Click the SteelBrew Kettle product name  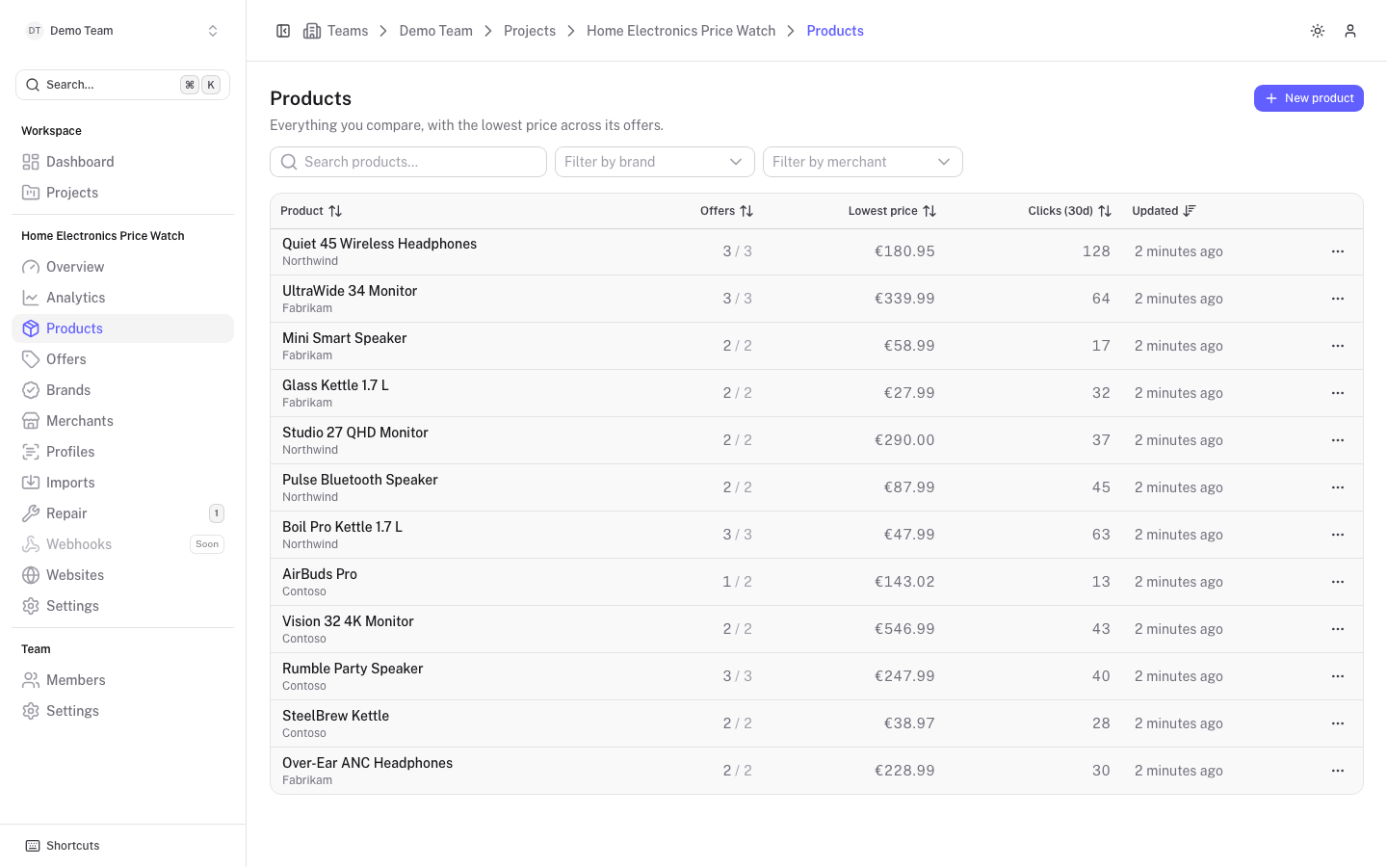tap(335, 716)
